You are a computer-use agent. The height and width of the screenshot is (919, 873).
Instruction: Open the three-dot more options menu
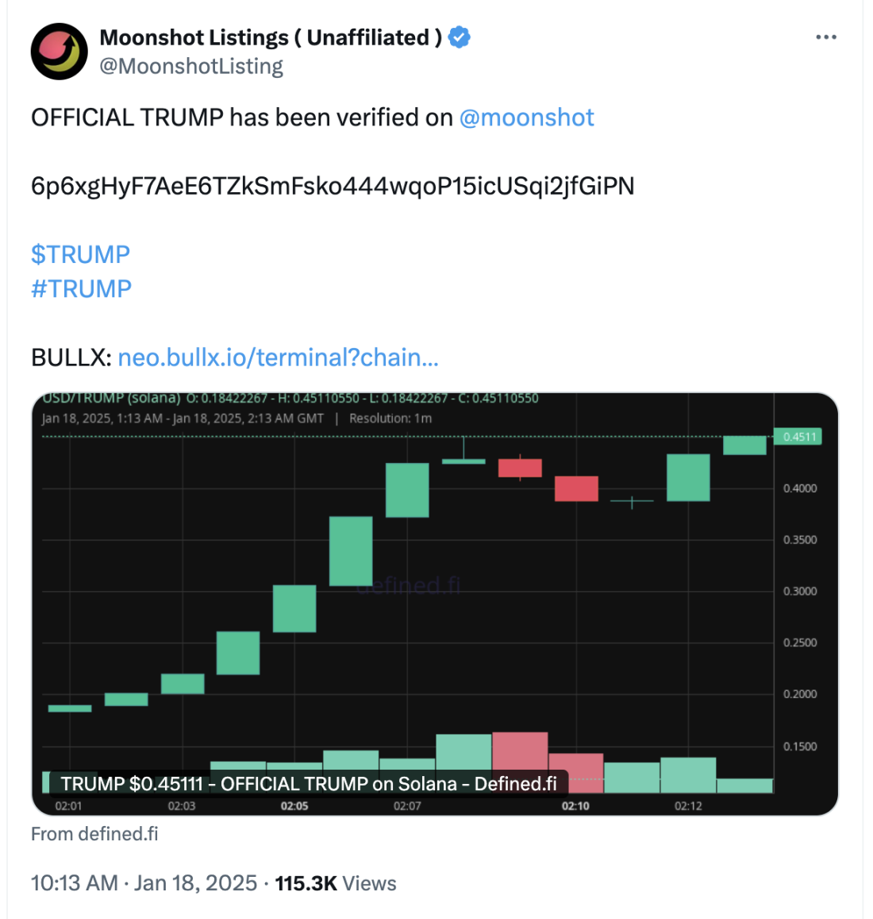(x=825, y=37)
